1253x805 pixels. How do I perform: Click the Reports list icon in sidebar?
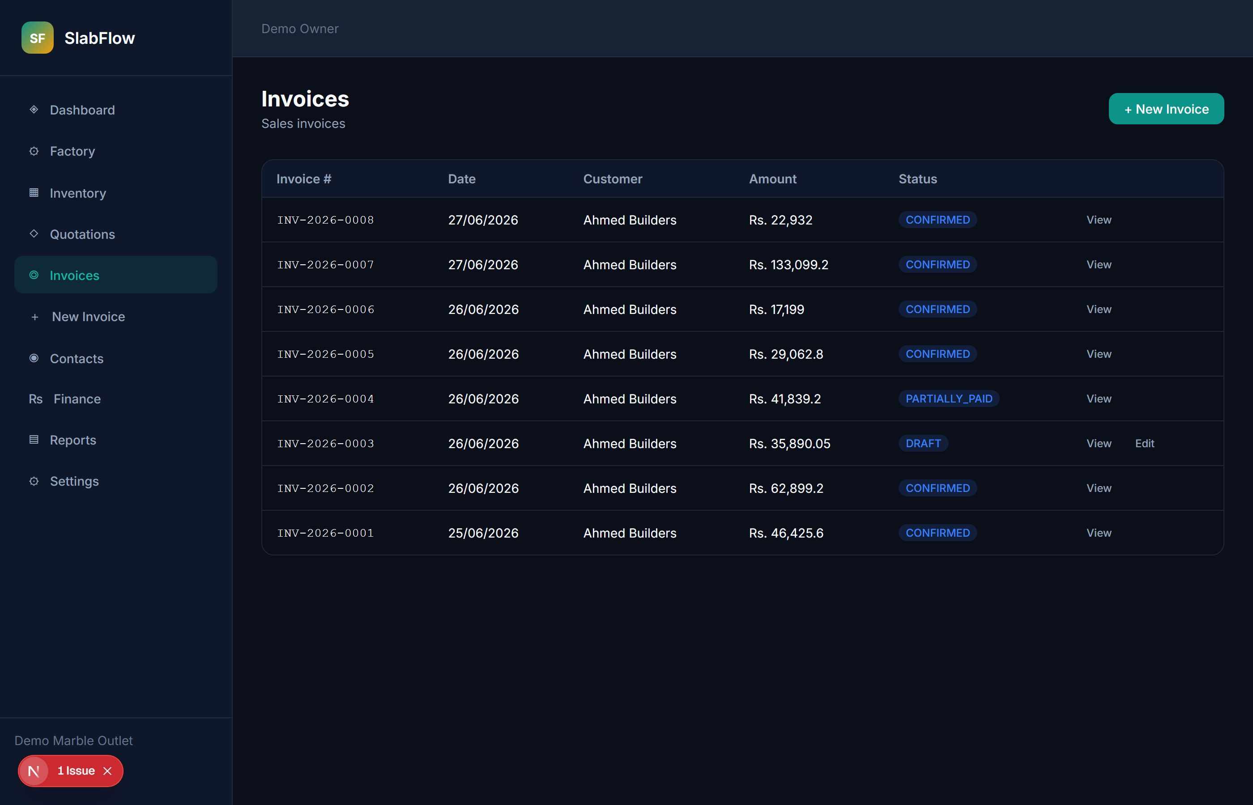tap(34, 440)
